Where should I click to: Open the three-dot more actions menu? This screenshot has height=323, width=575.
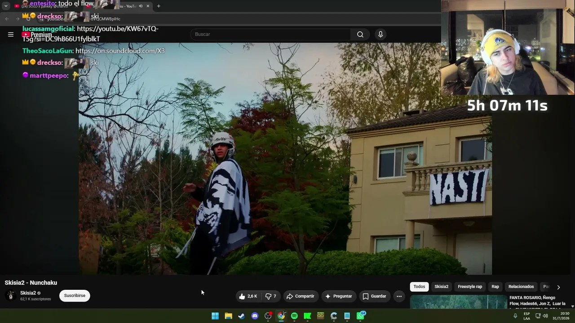(399, 296)
